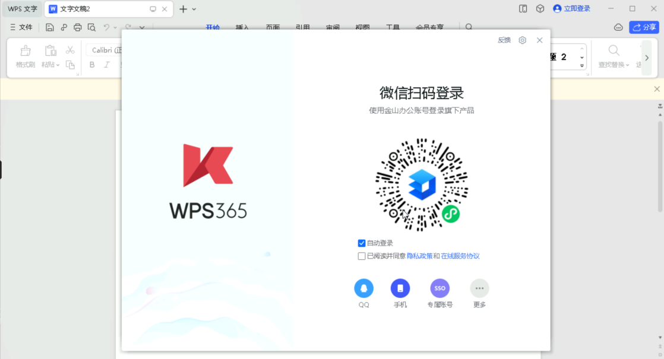Switch to the 插入 ribbon tab
The image size is (664, 359).
(x=241, y=27)
